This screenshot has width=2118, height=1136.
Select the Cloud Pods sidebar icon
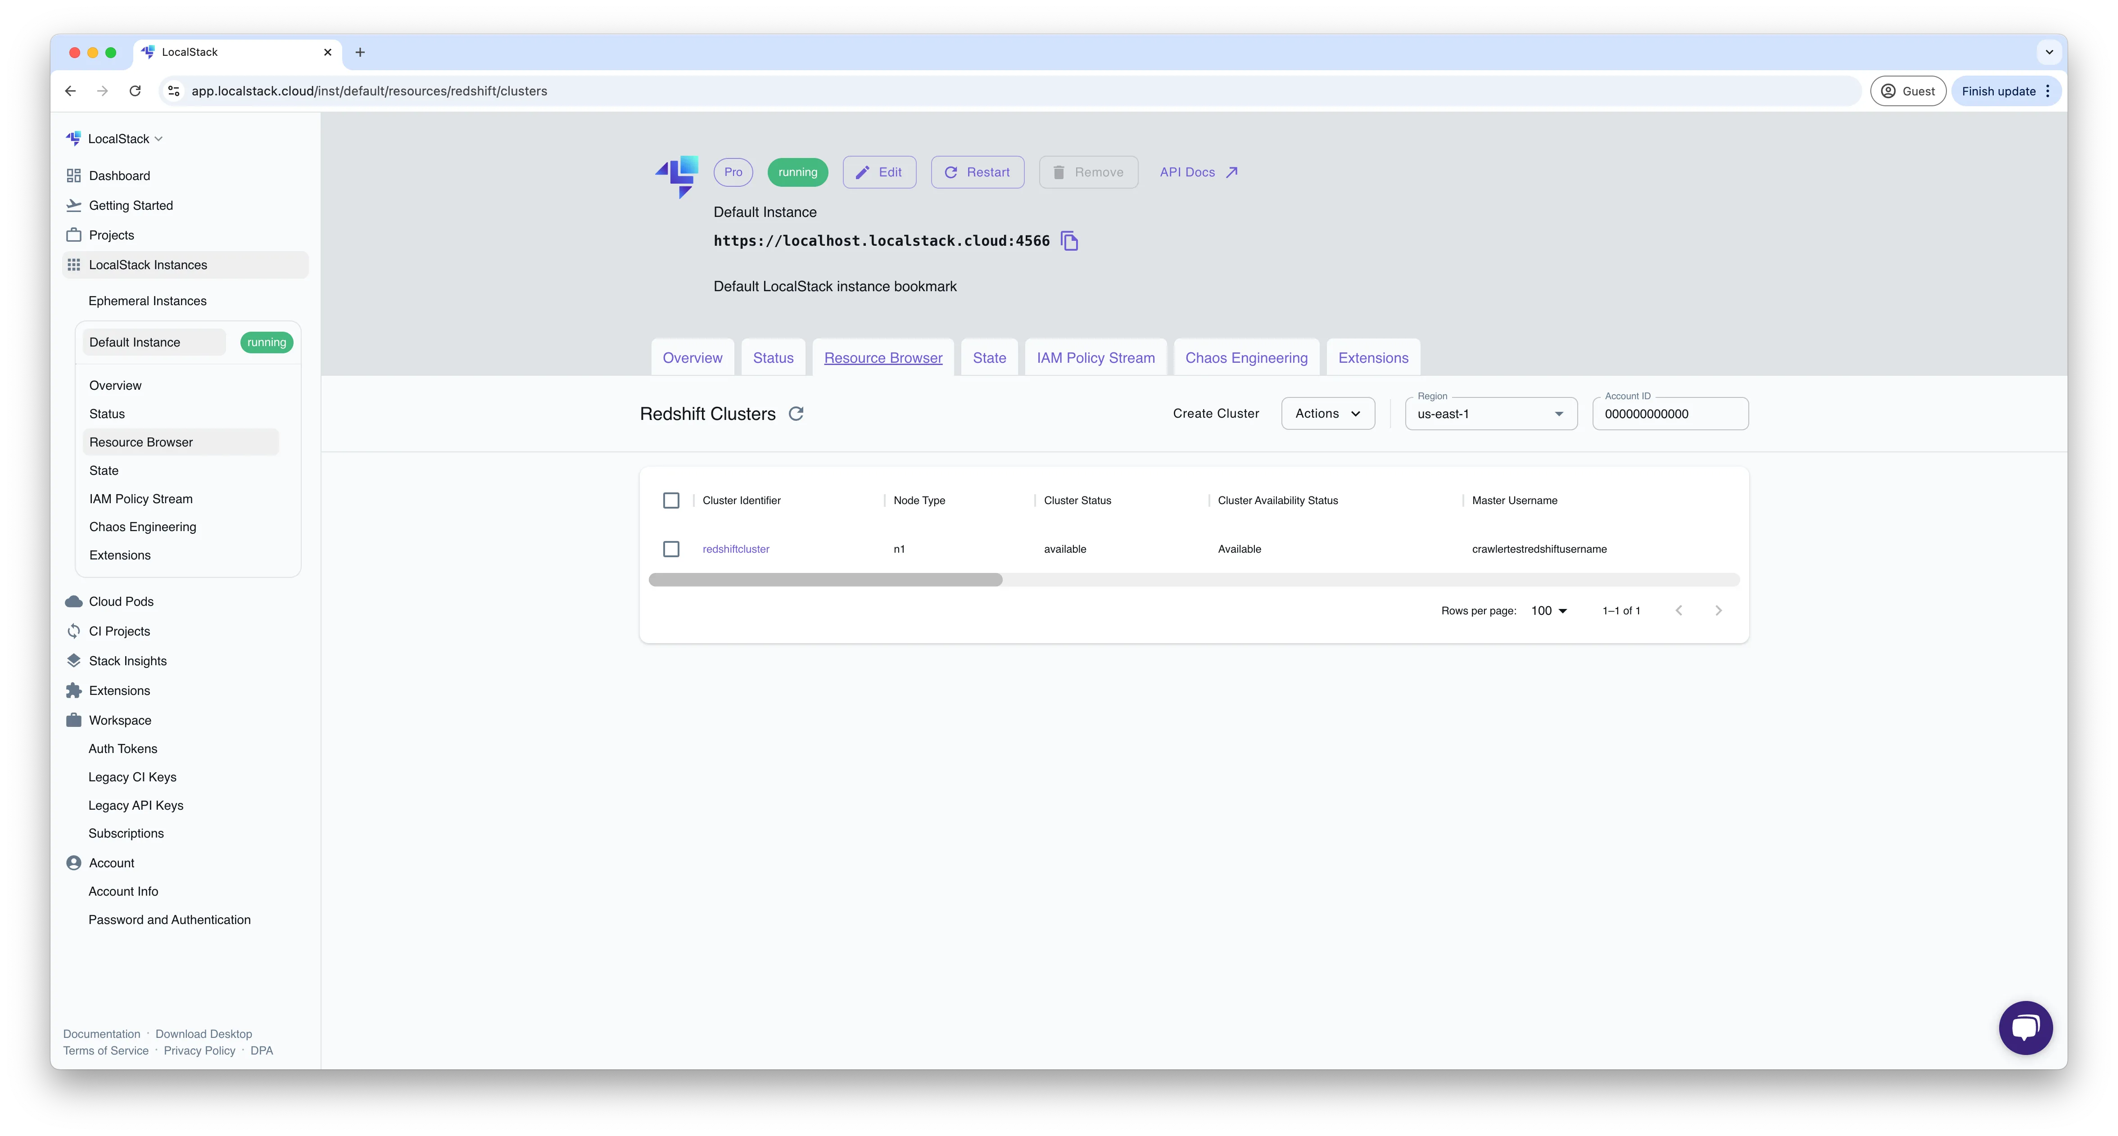pos(74,601)
